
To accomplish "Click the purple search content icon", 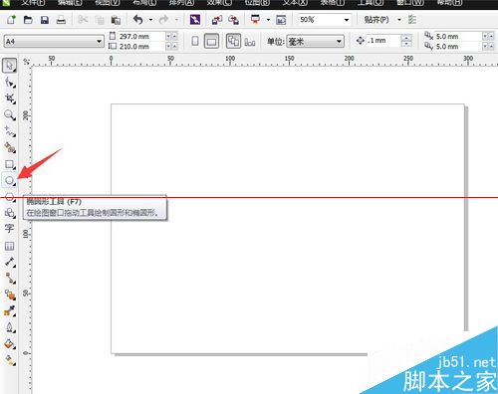I will (195, 20).
